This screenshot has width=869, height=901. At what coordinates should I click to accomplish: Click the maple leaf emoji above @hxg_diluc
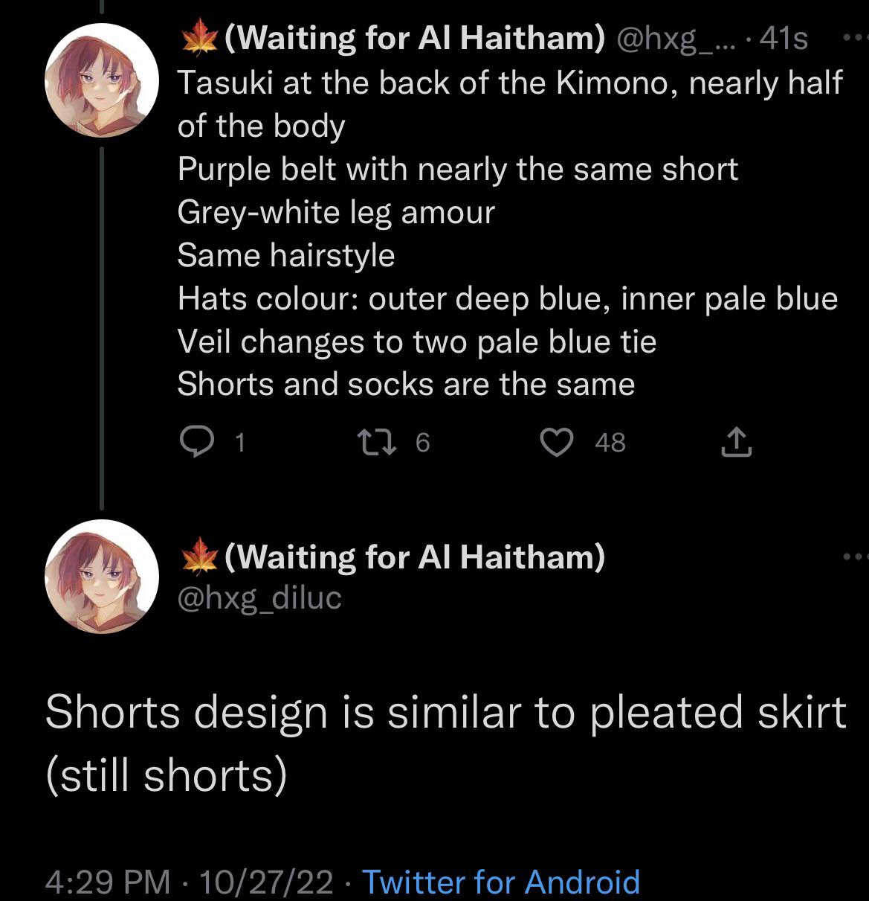197,557
